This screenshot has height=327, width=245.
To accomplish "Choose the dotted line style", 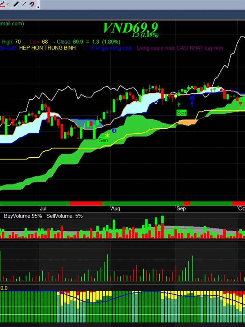I will click(24, 4).
